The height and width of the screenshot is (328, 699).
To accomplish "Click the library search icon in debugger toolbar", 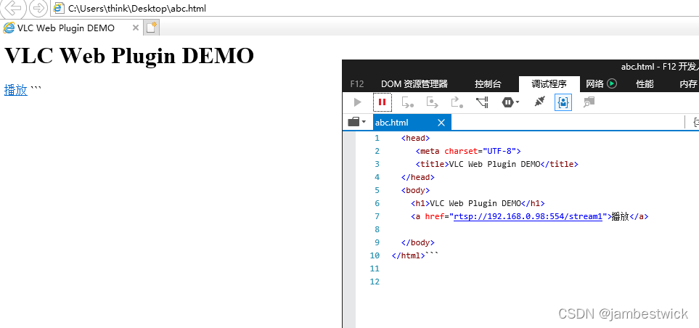I will [589, 102].
